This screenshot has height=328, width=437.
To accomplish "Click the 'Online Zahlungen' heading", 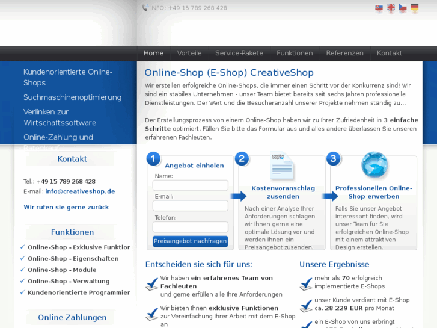I will coord(72,318).
